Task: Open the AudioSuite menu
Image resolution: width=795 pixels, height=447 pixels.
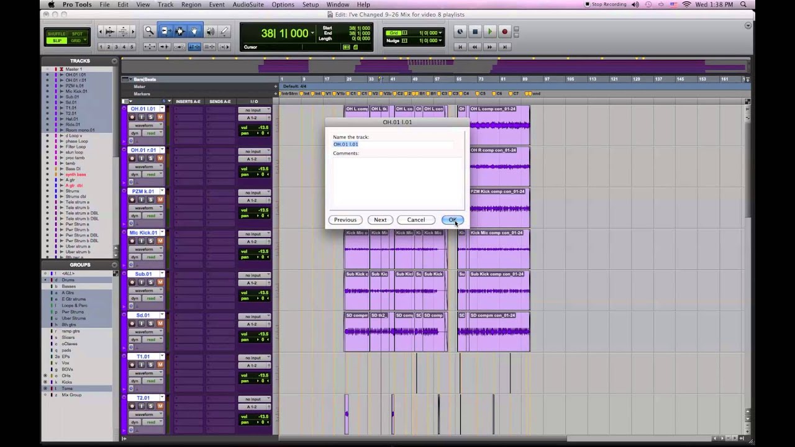Action: (248, 4)
